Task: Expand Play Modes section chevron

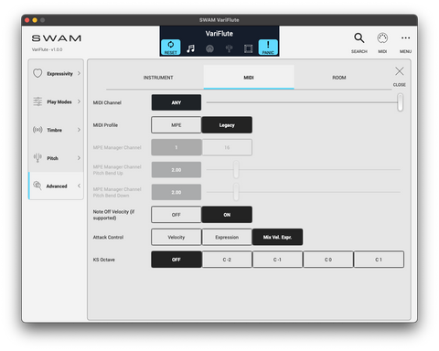Action: click(x=79, y=101)
